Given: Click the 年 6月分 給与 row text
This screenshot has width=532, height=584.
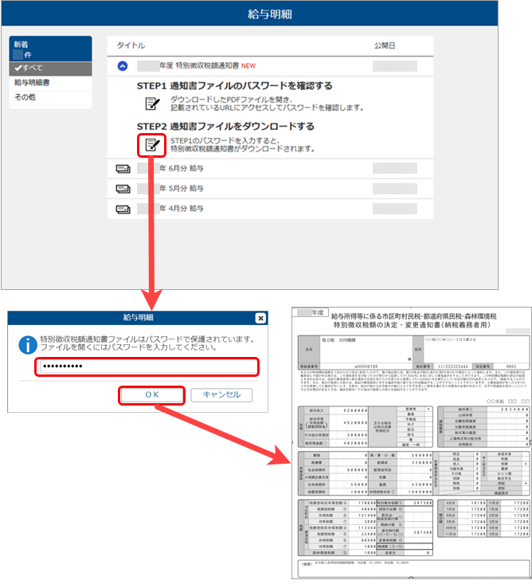Looking at the screenshot, I should (182, 169).
